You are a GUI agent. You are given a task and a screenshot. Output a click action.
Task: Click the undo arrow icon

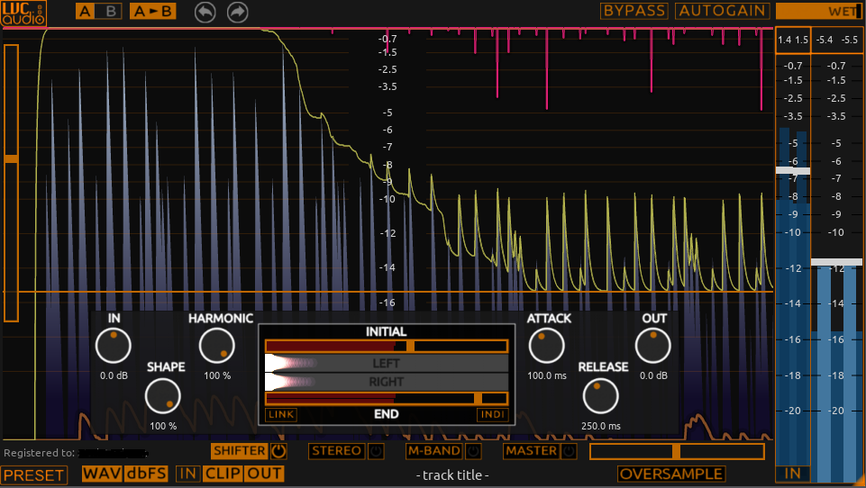pos(205,12)
